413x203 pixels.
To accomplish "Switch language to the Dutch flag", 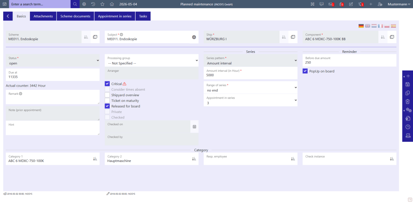I will click(x=374, y=26).
